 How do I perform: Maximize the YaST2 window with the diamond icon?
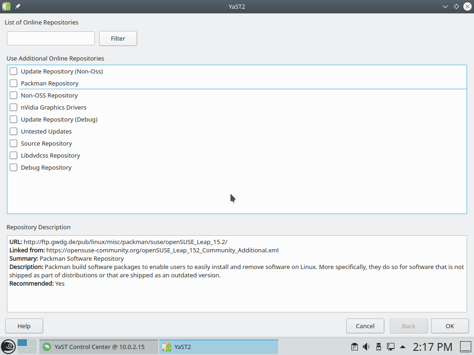(x=456, y=6)
